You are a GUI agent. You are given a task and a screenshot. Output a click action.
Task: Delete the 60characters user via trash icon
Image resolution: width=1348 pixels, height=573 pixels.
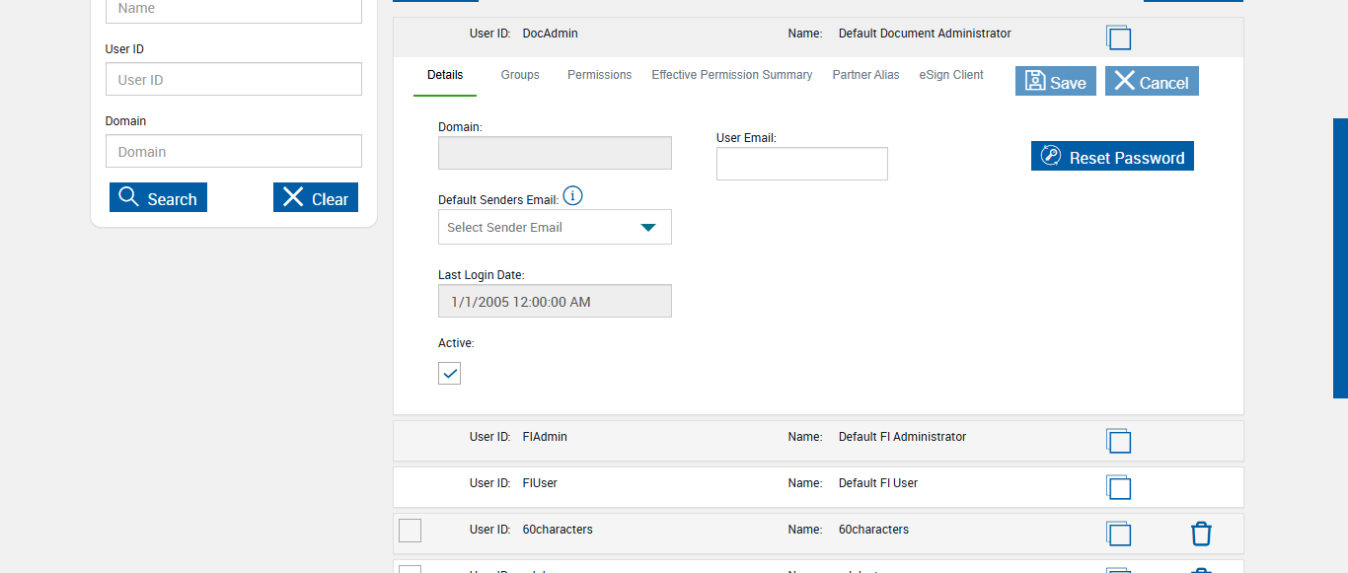click(x=1200, y=534)
